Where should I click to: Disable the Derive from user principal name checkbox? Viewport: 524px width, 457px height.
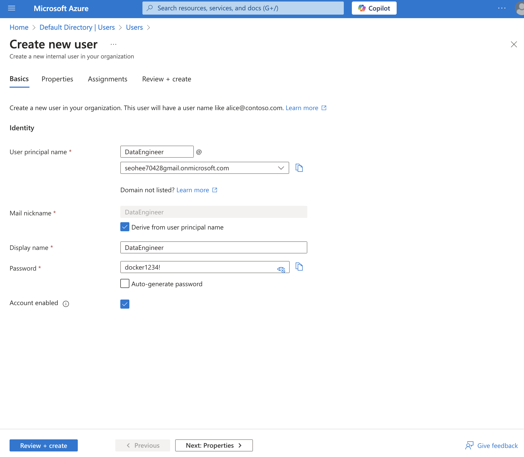[125, 227]
